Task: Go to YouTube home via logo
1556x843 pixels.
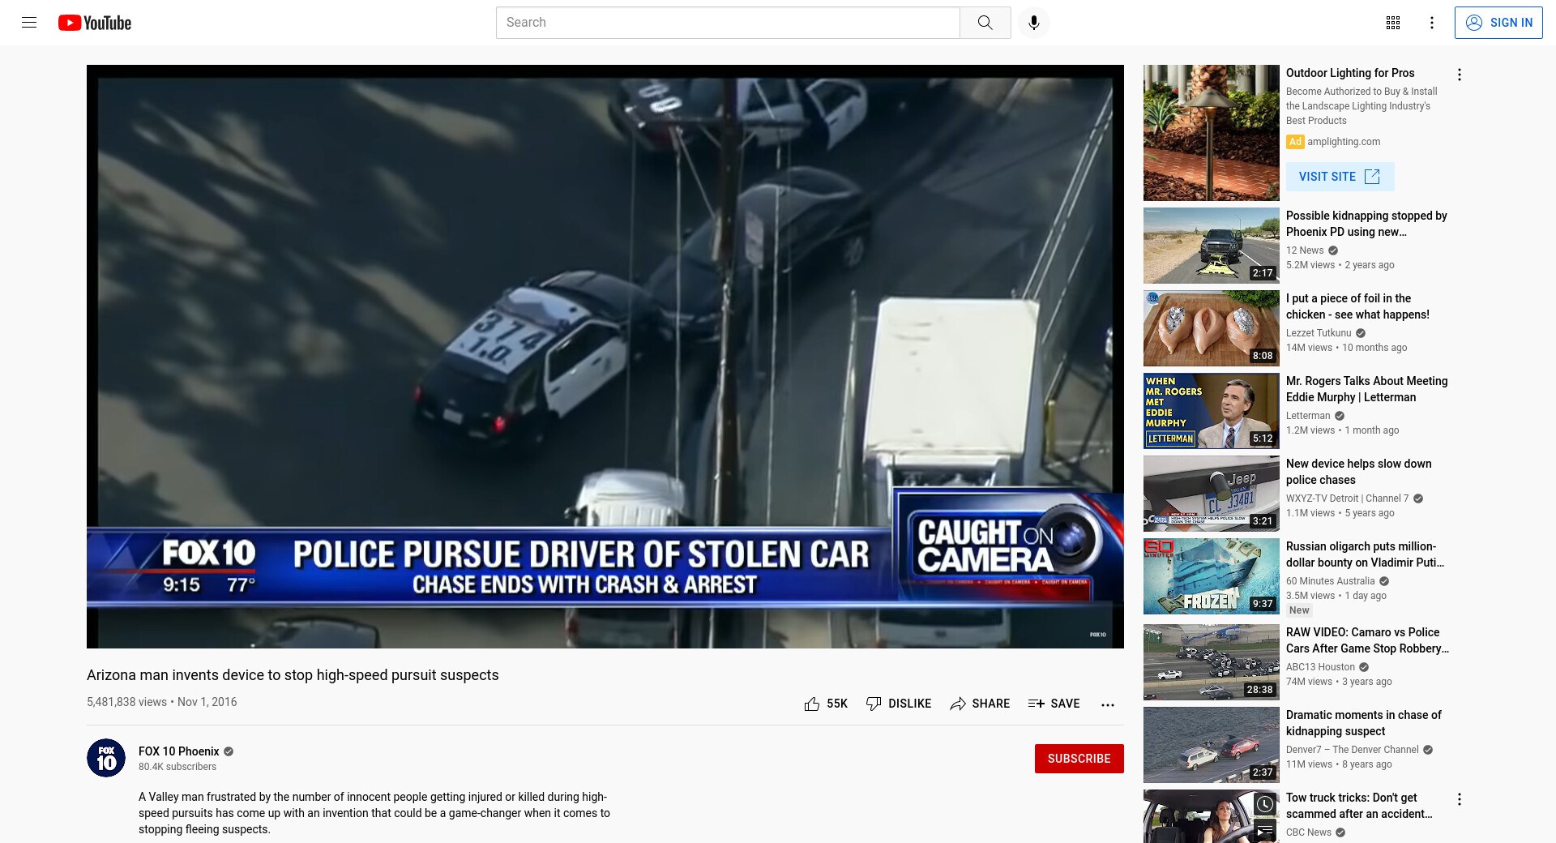Action: (95, 23)
